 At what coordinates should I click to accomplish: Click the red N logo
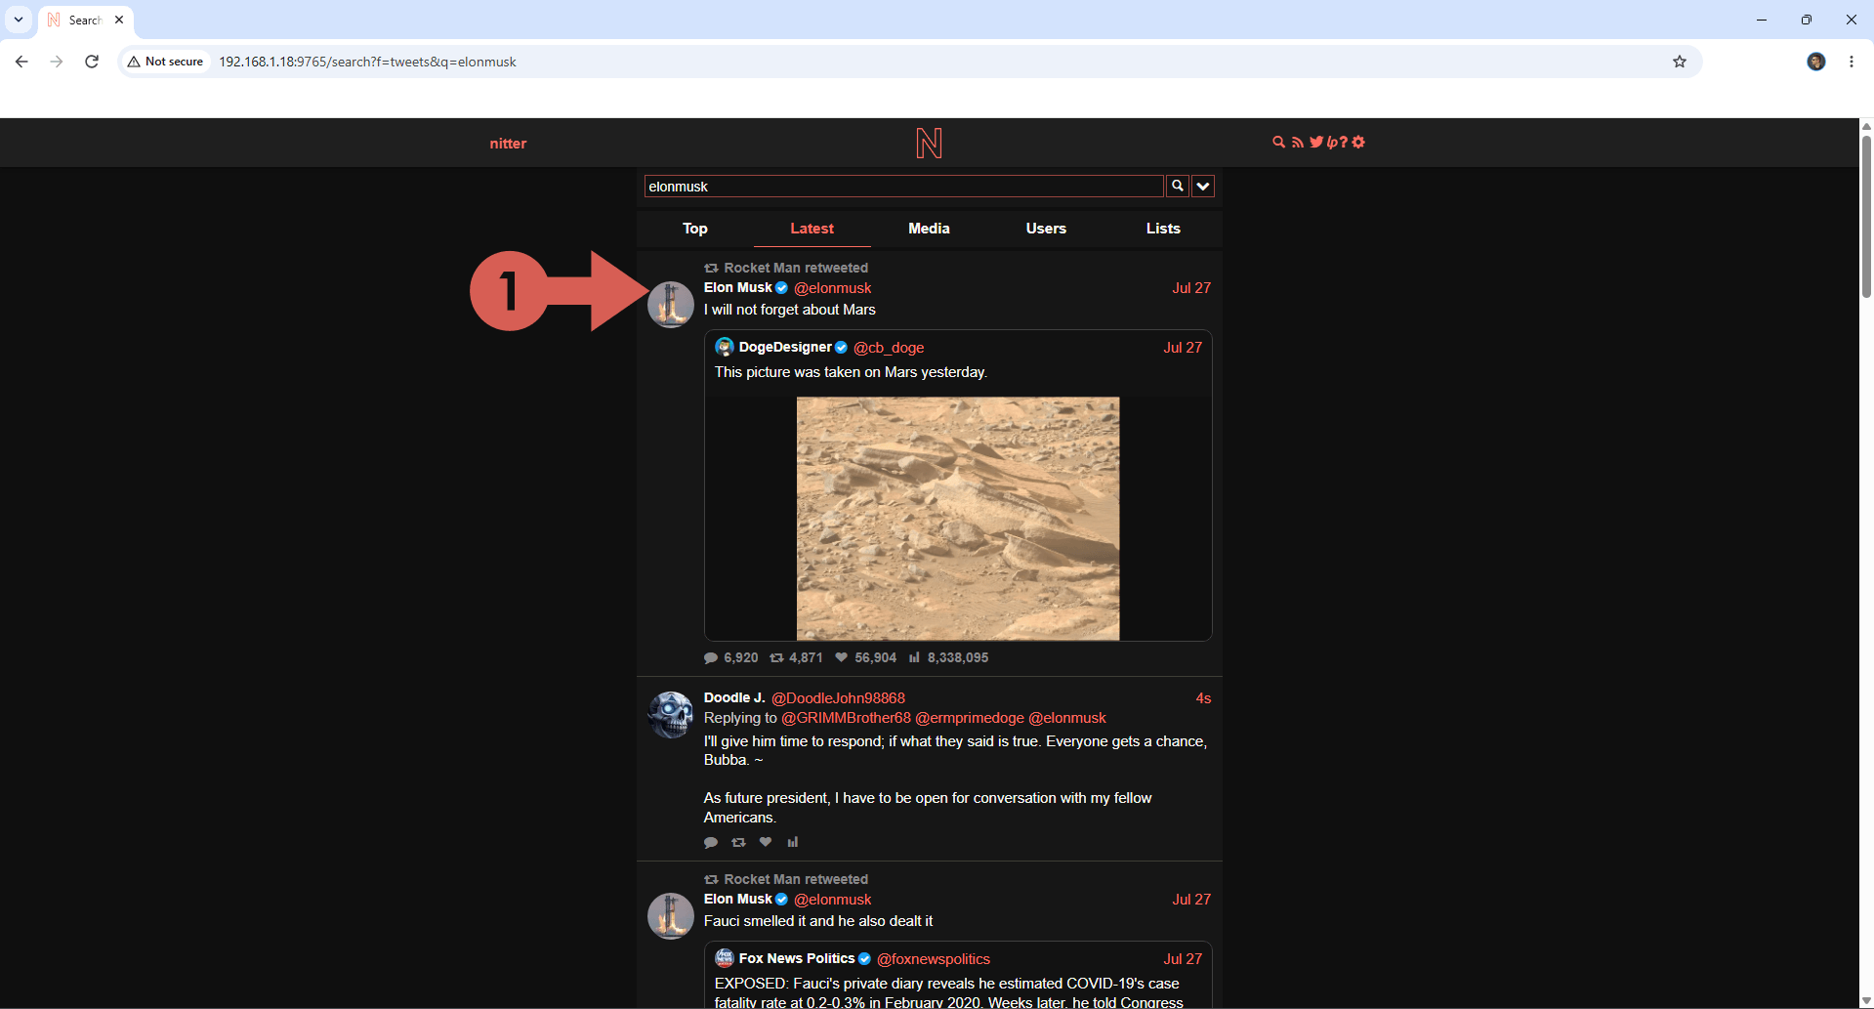point(929,144)
